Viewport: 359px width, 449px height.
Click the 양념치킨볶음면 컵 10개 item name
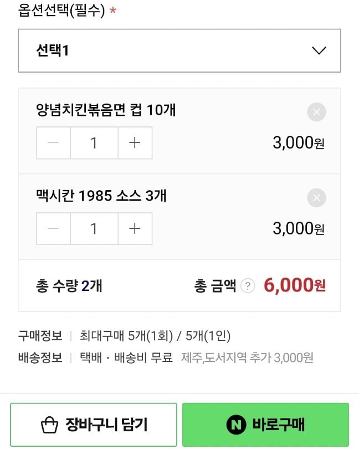106,110
